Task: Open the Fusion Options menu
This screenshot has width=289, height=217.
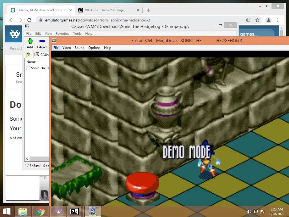Action: (94, 47)
